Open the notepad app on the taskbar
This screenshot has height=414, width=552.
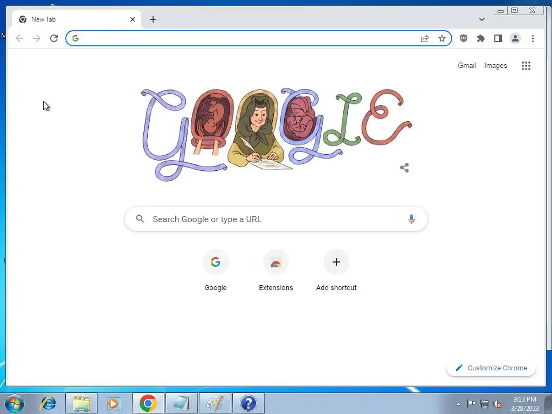182,403
